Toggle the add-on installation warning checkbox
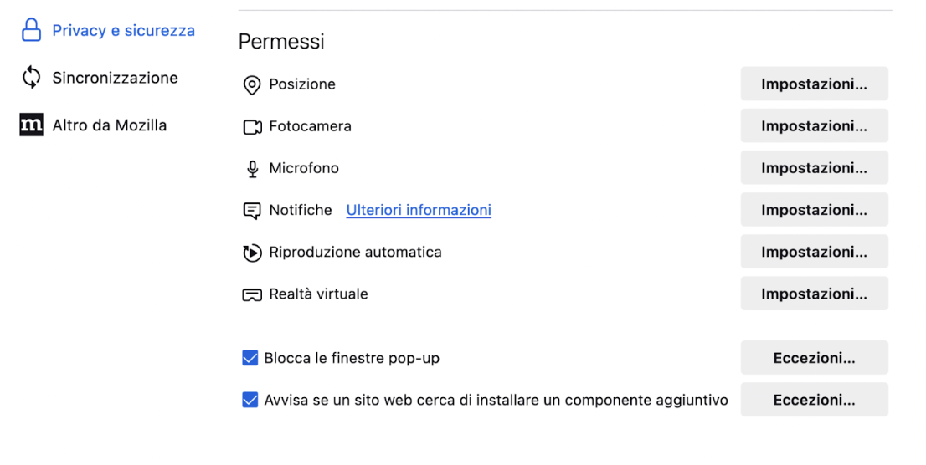 click(250, 400)
